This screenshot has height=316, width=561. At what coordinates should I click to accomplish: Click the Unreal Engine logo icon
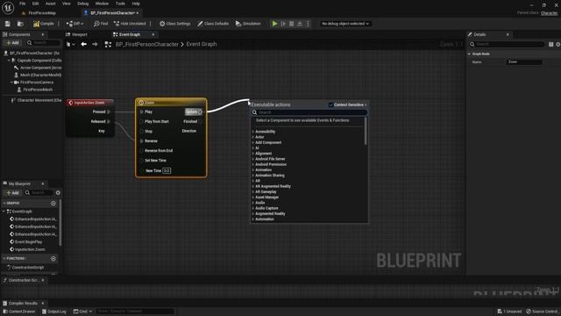point(8,8)
